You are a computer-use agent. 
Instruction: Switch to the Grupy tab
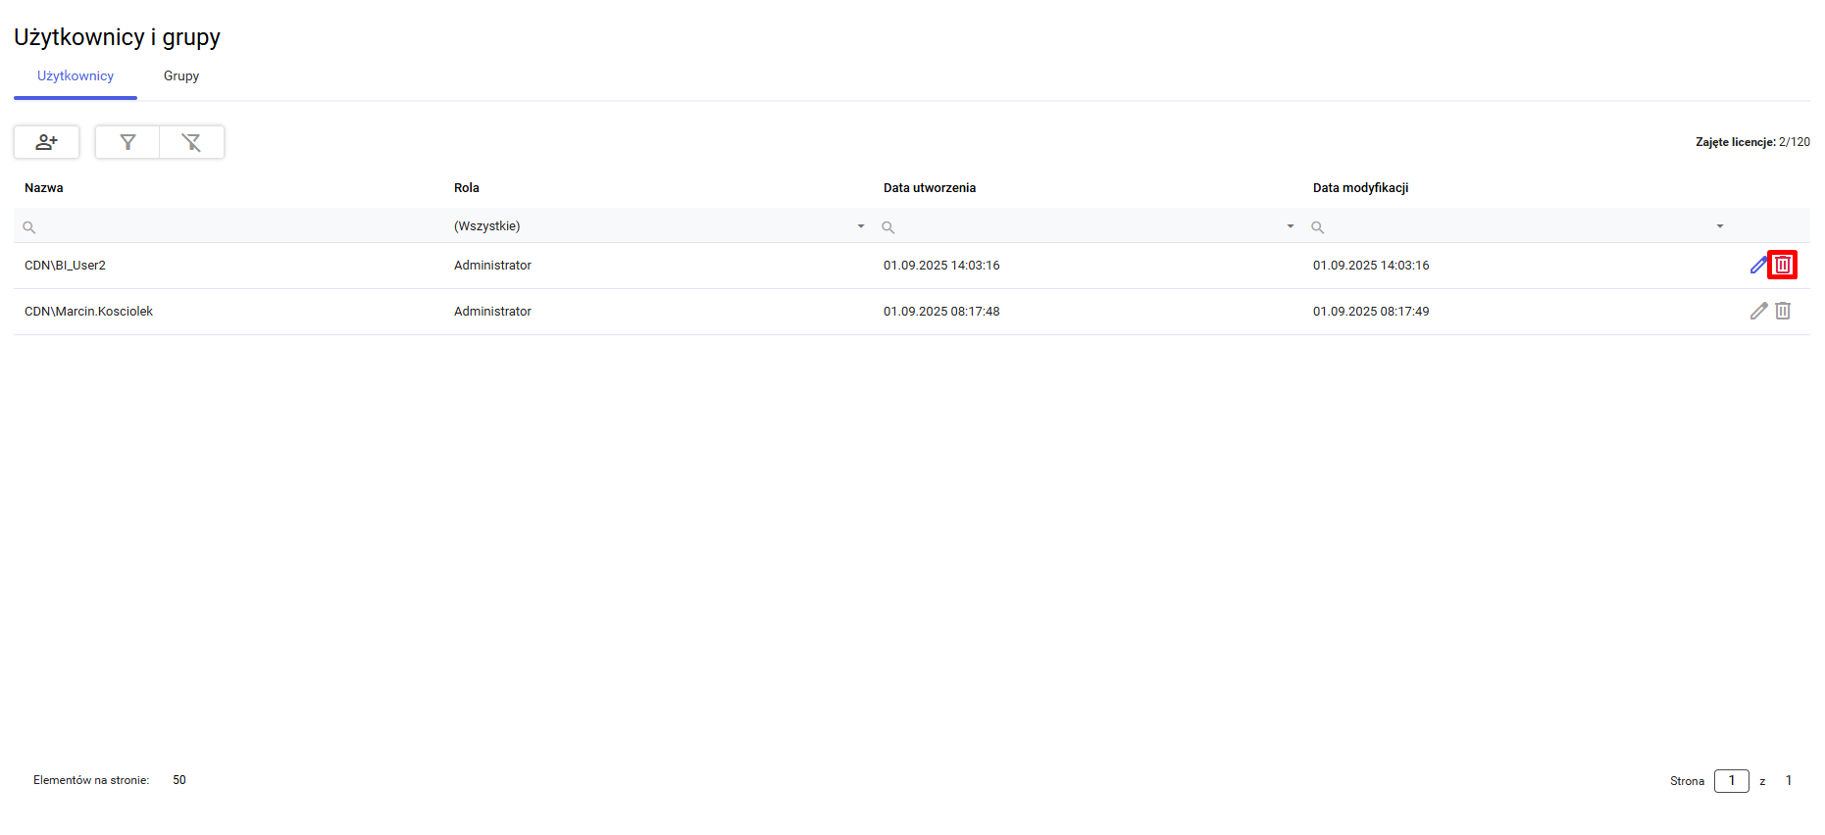click(181, 76)
